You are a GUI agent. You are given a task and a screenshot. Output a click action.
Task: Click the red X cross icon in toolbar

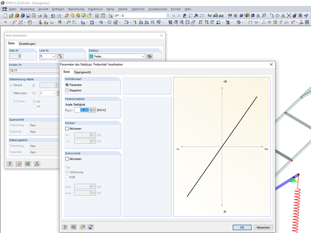289,16
